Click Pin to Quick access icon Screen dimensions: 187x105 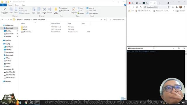coord(5,9)
